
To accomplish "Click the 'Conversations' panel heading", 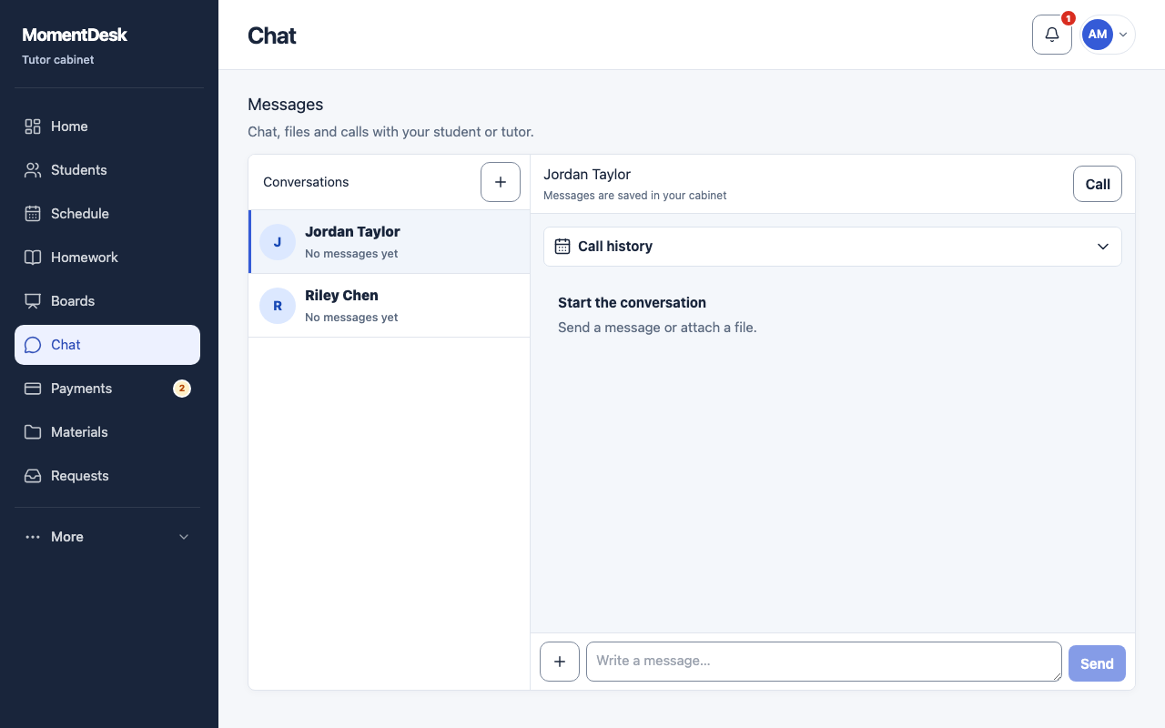I will click(306, 182).
